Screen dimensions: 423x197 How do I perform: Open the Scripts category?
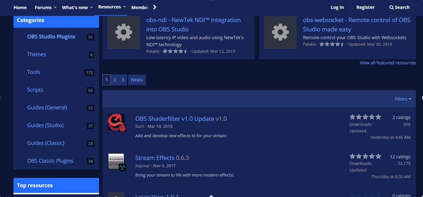(x=35, y=90)
